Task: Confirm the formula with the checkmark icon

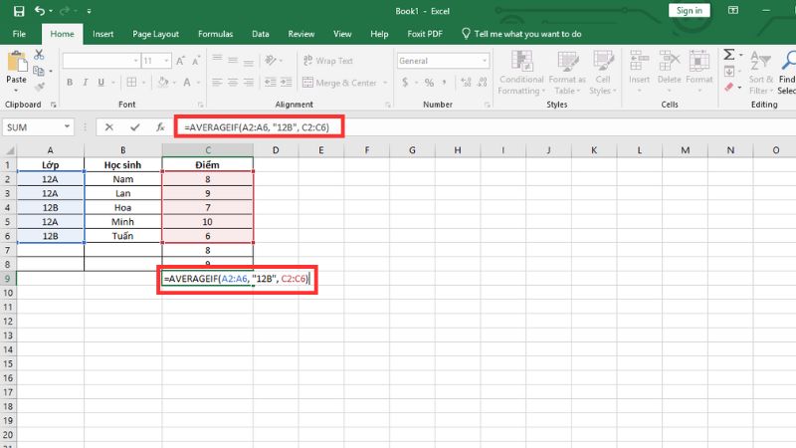Action: pyautogui.click(x=134, y=127)
